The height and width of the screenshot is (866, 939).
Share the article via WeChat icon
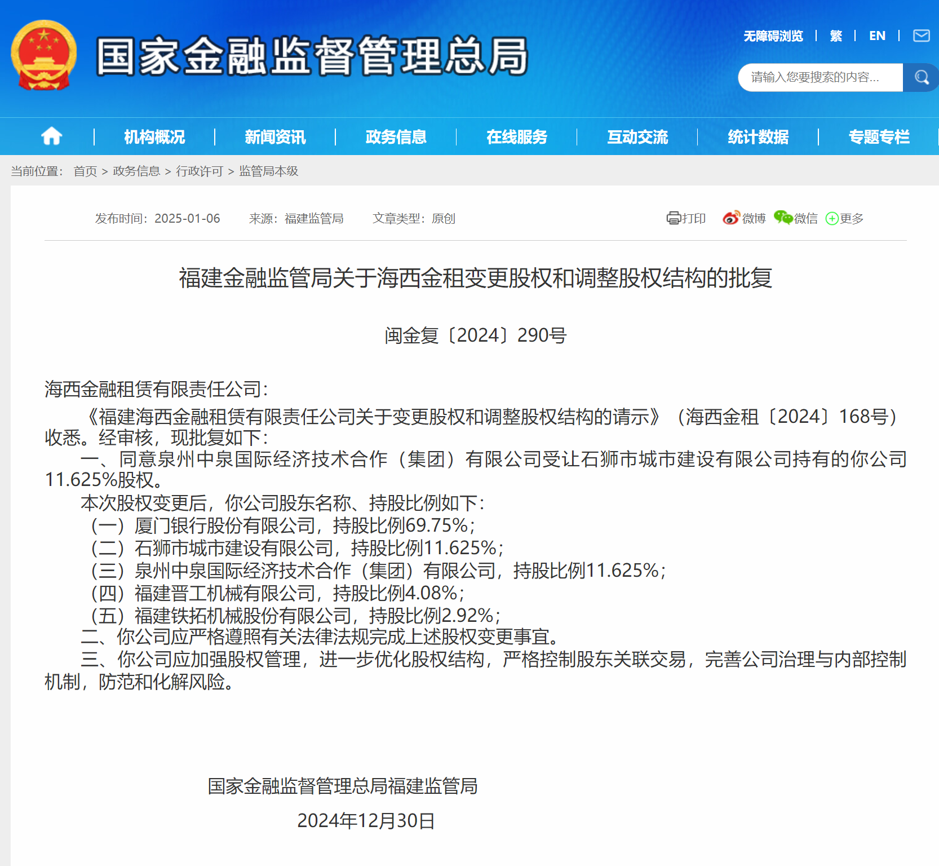(783, 218)
